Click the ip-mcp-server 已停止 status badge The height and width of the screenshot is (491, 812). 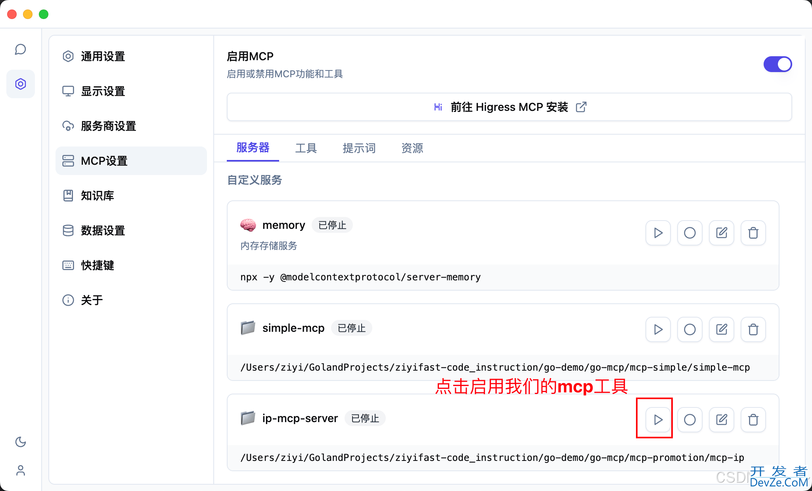[365, 418]
